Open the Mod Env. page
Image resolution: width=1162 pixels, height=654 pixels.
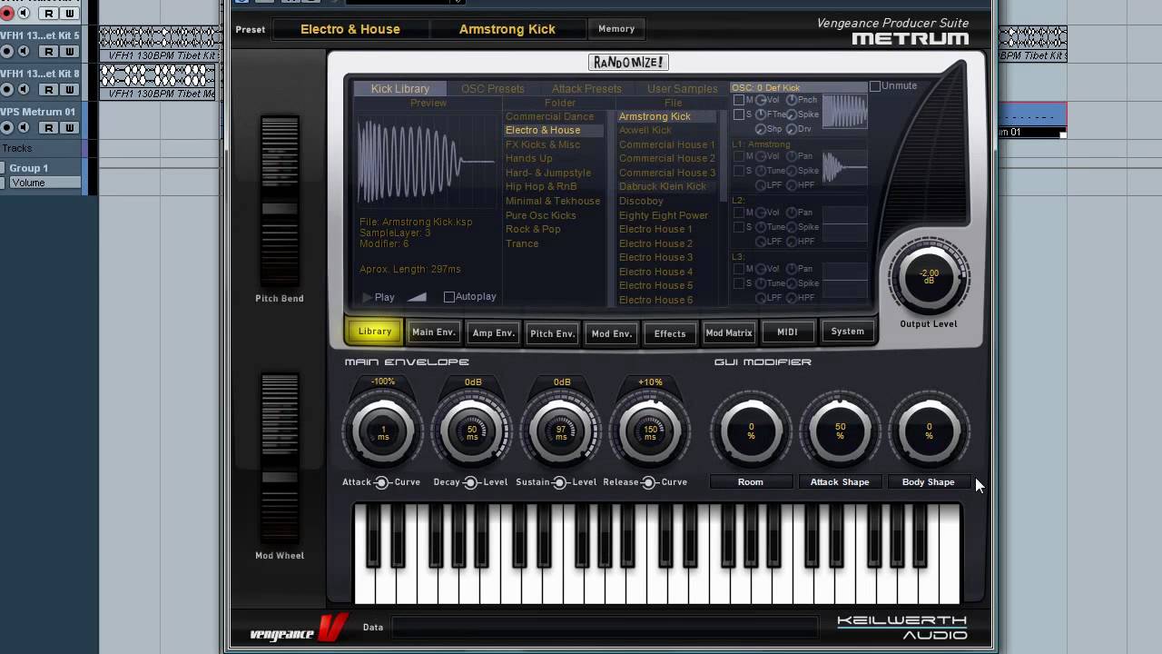(x=611, y=332)
